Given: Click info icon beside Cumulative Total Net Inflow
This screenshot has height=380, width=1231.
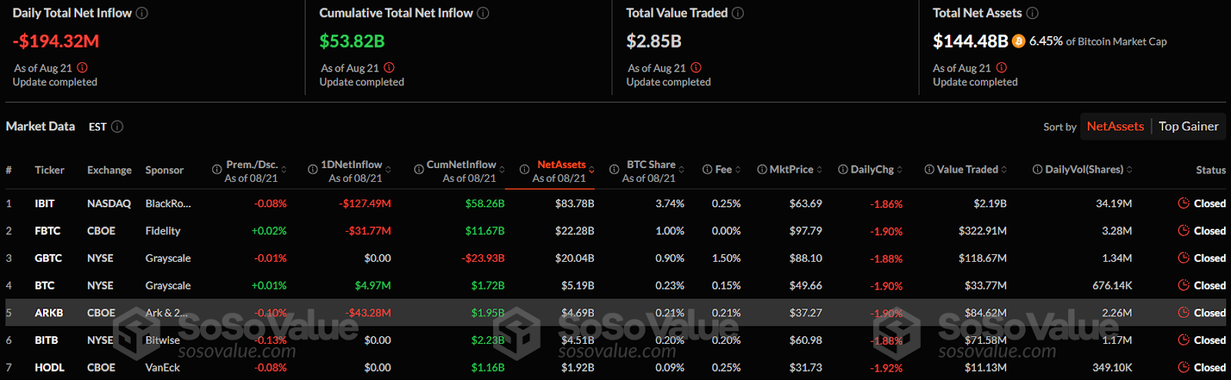Looking at the screenshot, I should coord(483,13).
